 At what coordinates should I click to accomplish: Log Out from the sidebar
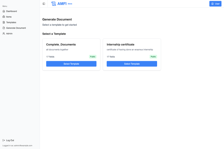pos(20,140)
